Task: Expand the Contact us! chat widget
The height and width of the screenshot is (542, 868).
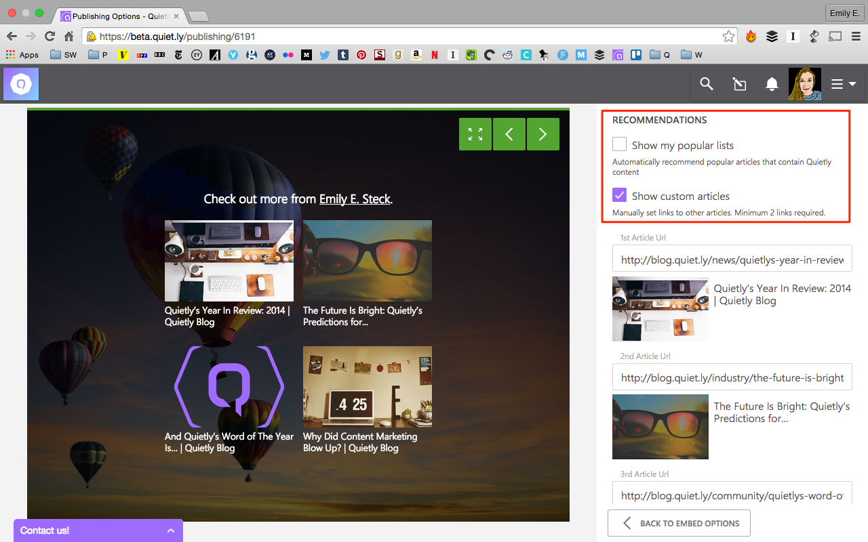Action: click(x=98, y=530)
